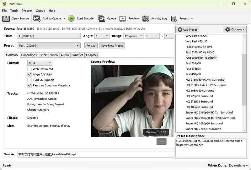Uncheck Passthru Common Metadata

point(29,85)
